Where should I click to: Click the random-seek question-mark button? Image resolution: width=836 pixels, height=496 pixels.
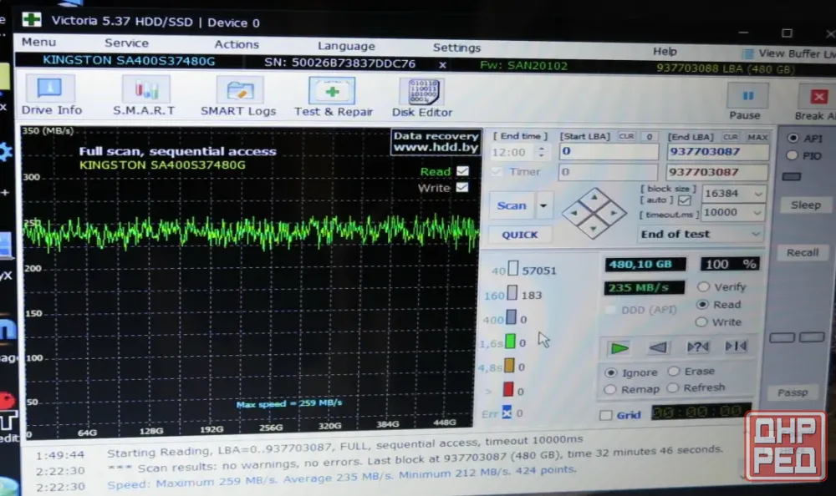pos(697,347)
